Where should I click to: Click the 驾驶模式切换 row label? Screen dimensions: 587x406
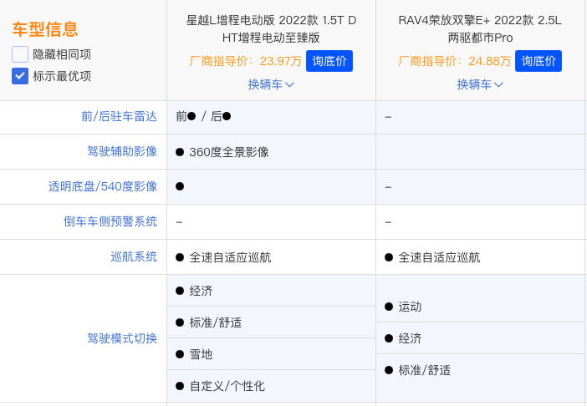(122, 338)
